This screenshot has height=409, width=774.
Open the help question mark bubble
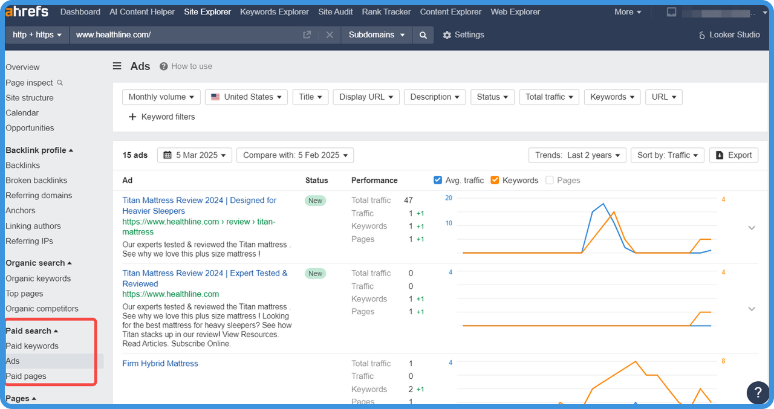758,393
